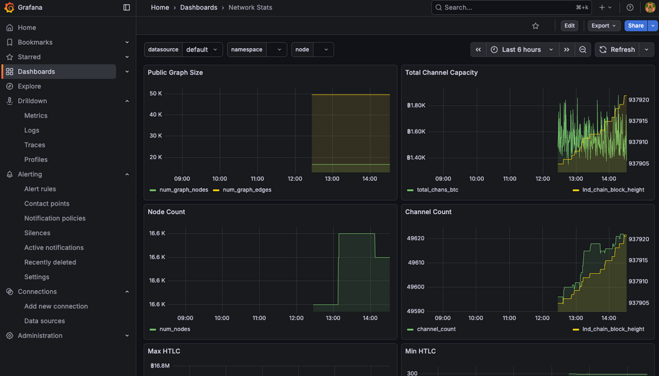Click the Refresh button

pos(617,49)
